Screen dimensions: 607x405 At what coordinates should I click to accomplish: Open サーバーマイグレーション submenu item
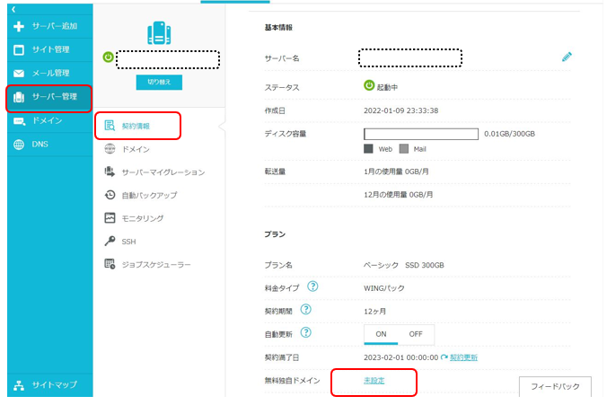tap(163, 172)
